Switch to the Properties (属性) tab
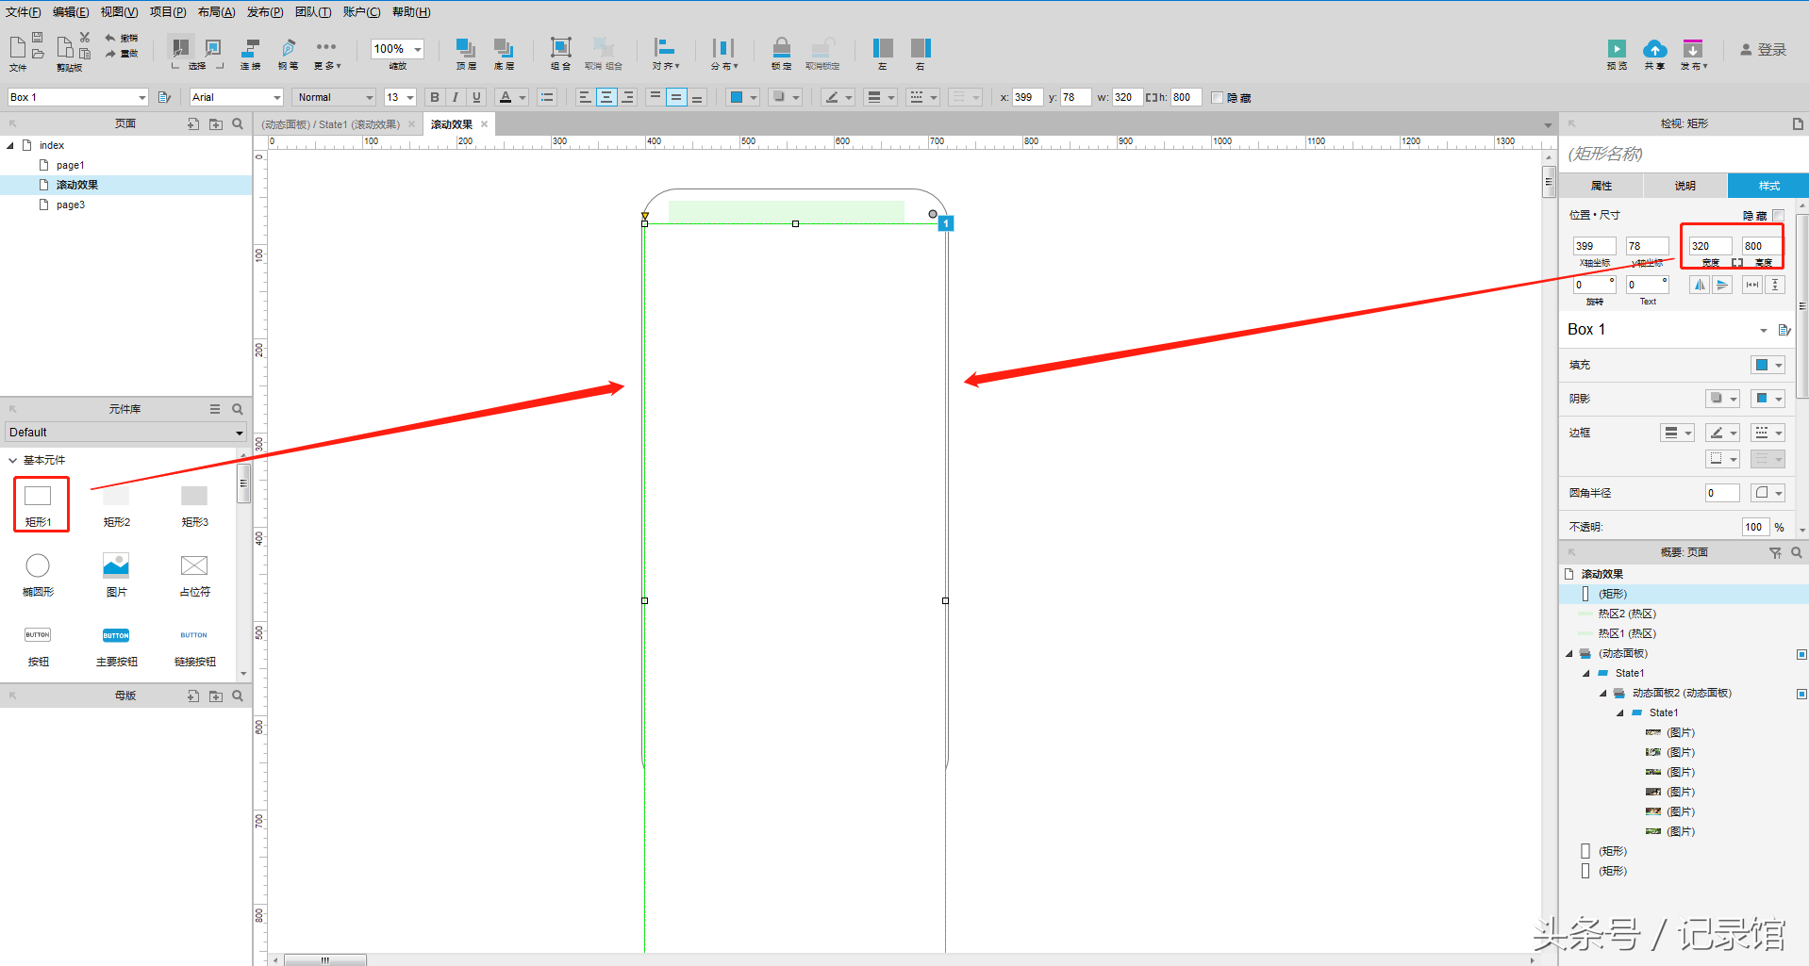This screenshot has height=966, width=1809. tap(1602, 186)
